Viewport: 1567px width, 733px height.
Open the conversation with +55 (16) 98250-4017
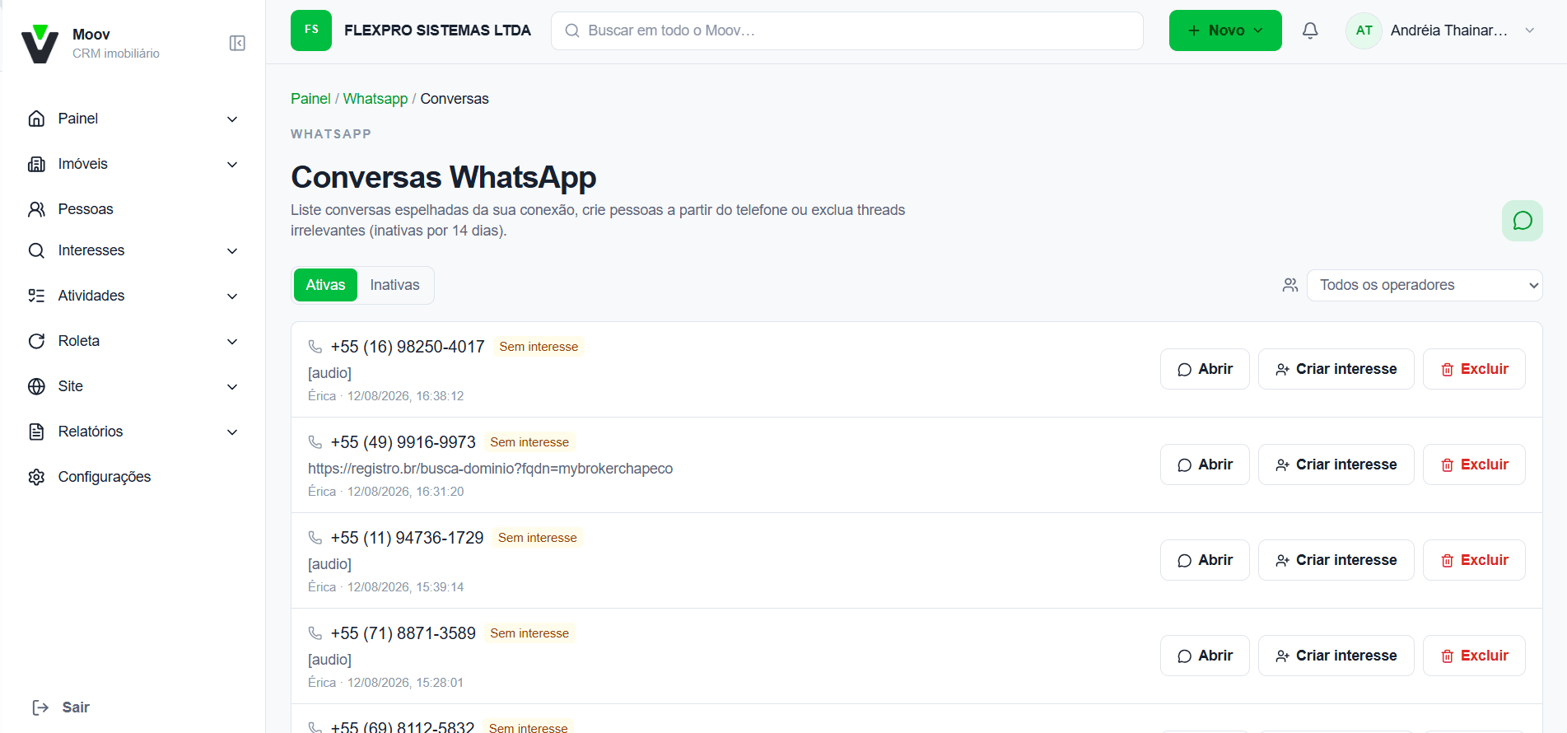click(1205, 369)
